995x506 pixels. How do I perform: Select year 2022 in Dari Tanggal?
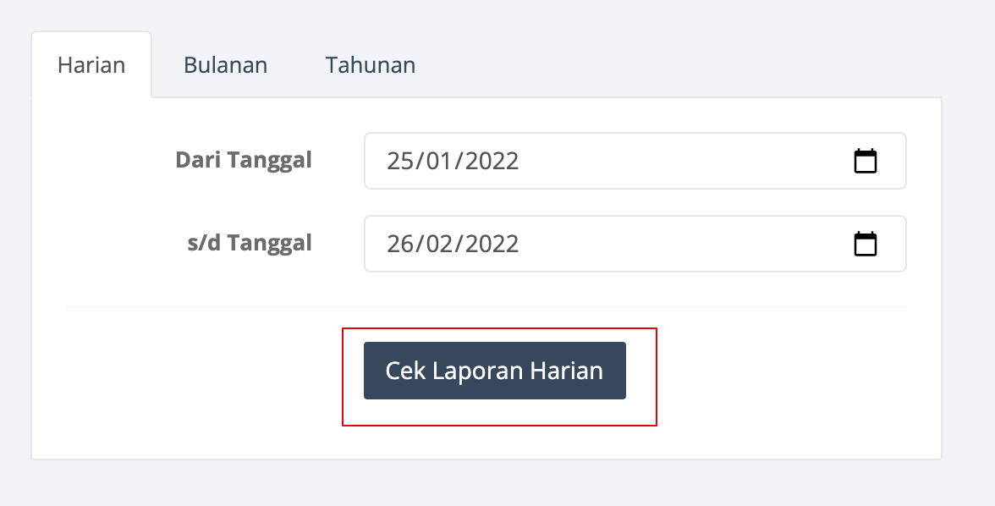pyautogui.click(x=492, y=162)
